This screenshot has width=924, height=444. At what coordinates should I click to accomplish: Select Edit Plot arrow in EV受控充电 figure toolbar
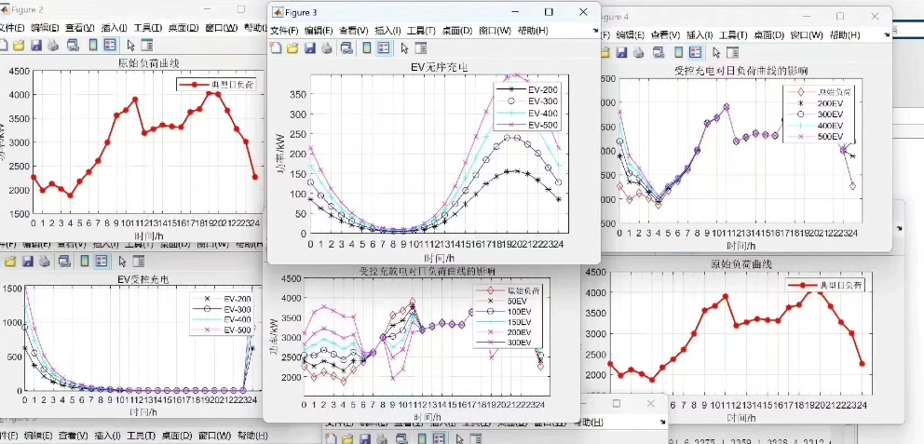click(x=123, y=261)
